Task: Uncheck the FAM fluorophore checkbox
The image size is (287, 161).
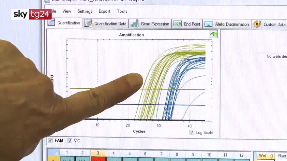Action: (50, 140)
